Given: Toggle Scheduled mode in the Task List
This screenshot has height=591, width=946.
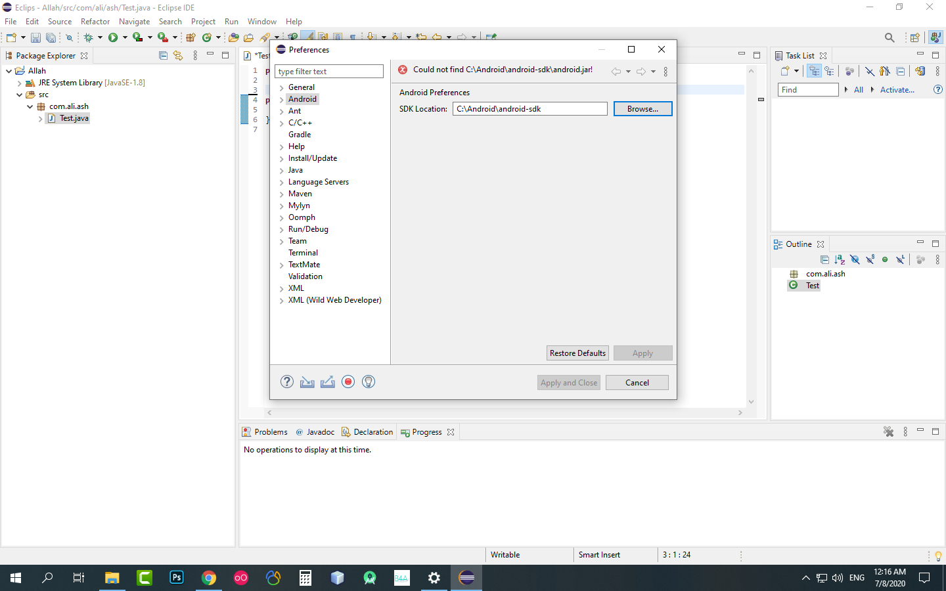Looking at the screenshot, I should tap(830, 71).
